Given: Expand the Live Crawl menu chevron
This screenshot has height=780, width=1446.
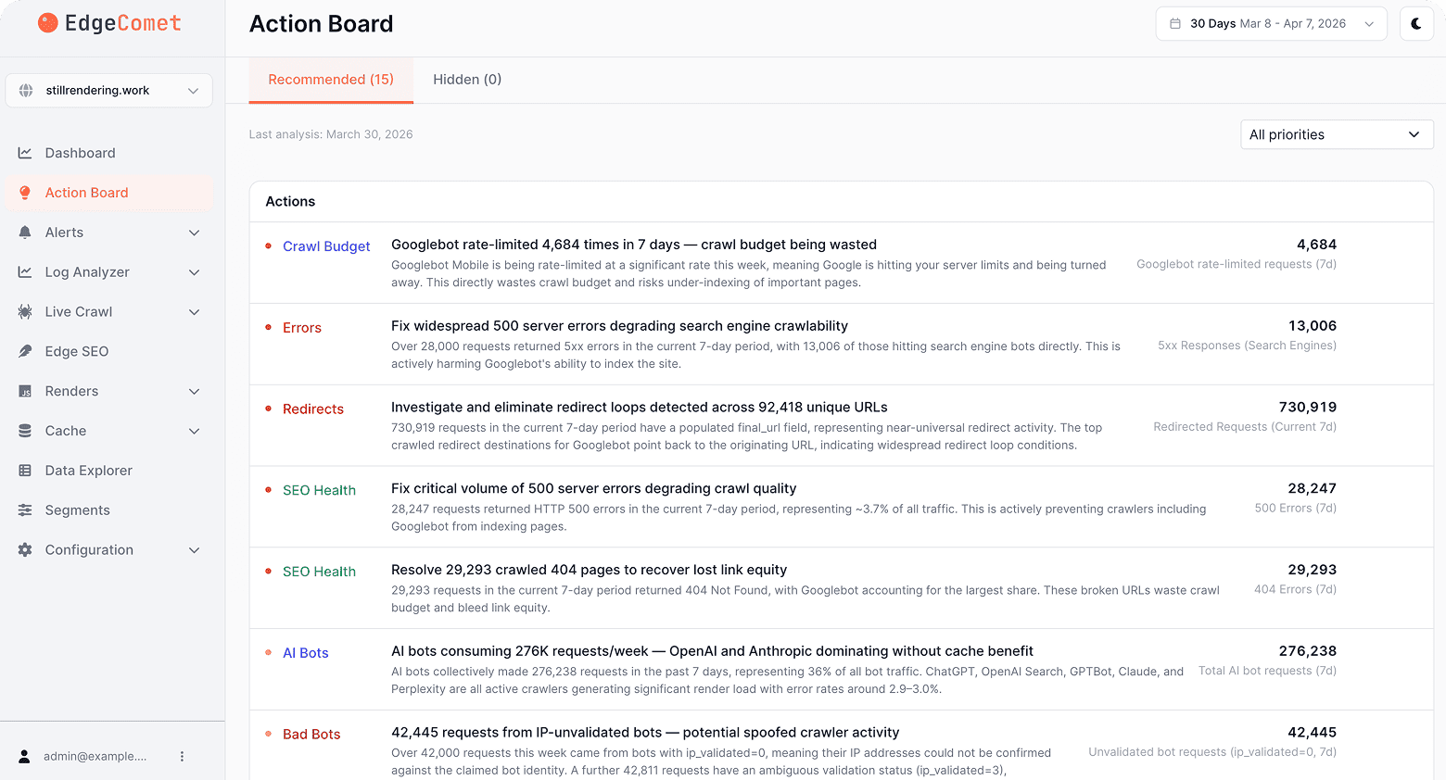Looking at the screenshot, I should [195, 312].
